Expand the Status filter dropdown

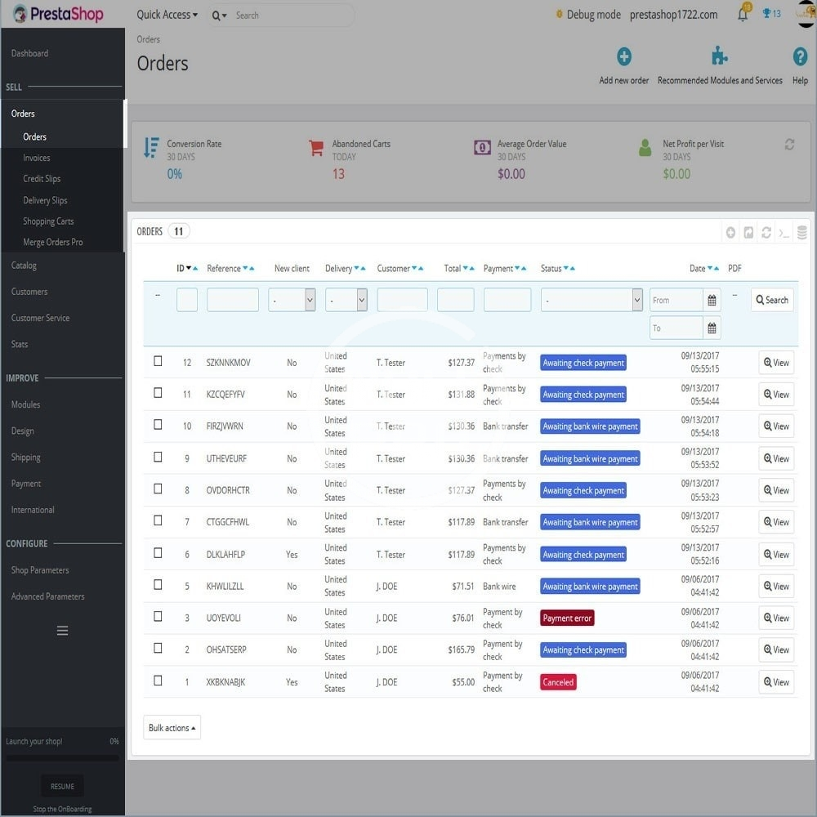coord(592,300)
